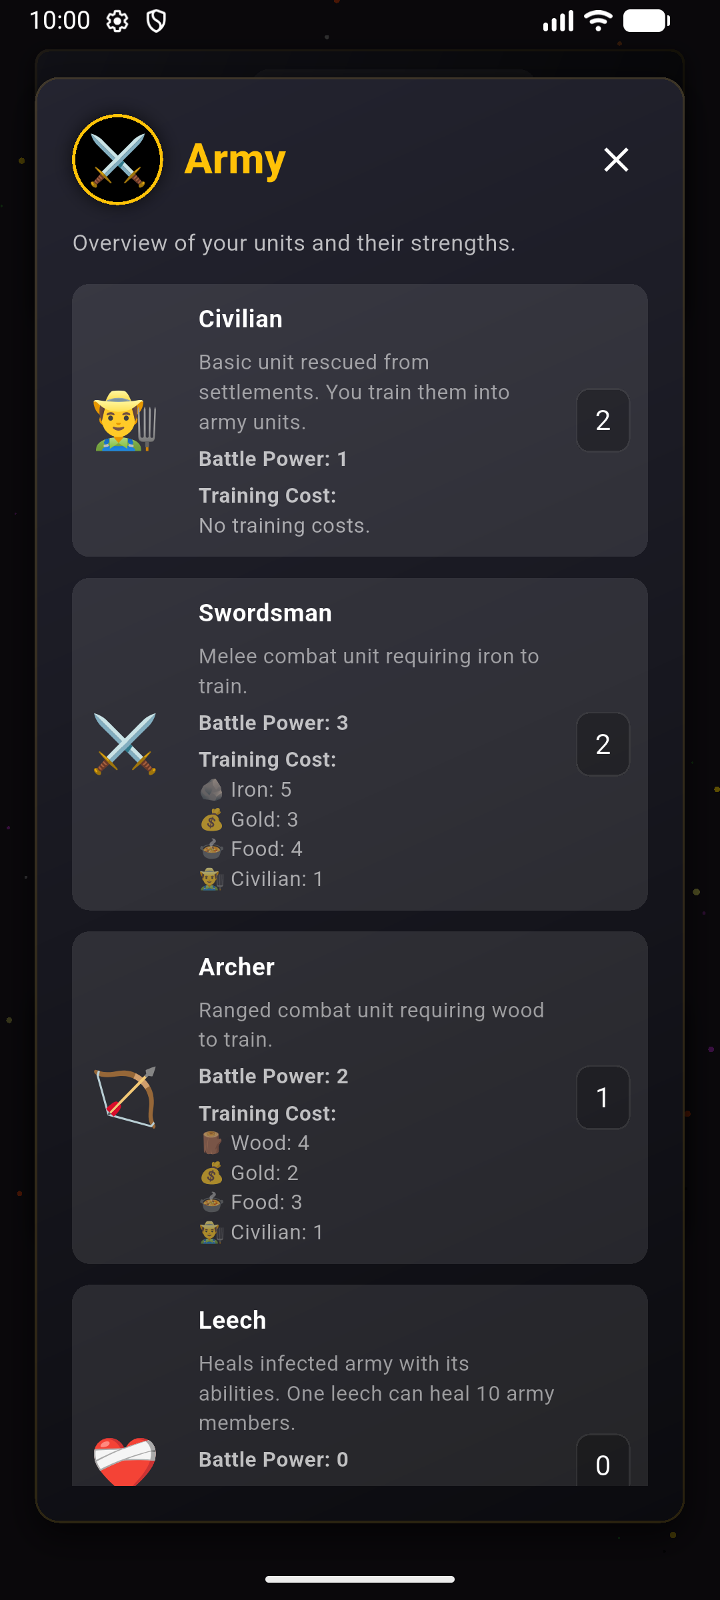Tap the Civilian unit title
This screenshot has width=720, height=1600.
[x=241, y=319]
